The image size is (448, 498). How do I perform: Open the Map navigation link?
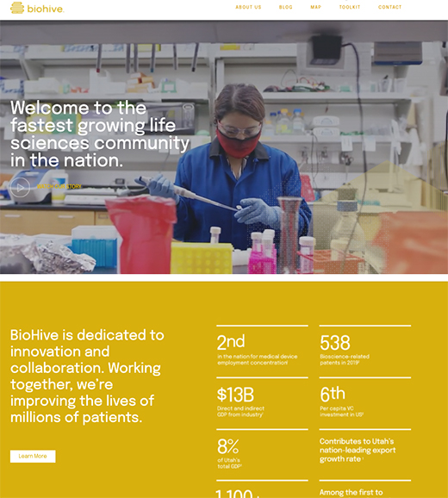coord(316,7)
